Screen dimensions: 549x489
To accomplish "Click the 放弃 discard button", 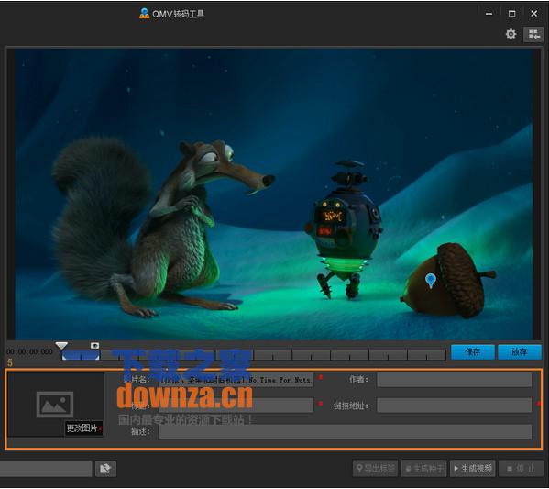I will click(x=520, y=351).
